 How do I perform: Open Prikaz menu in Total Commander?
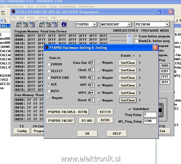pyautogui.click(x=53, y=6)
